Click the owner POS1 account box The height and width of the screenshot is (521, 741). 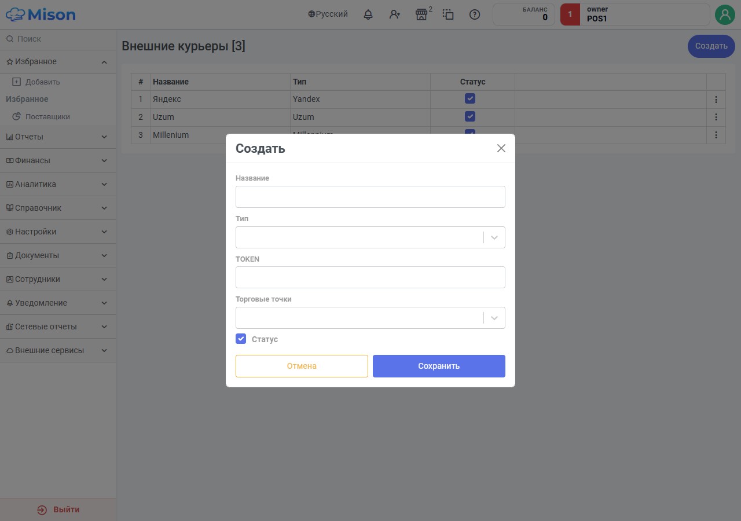tap(635, 14)
